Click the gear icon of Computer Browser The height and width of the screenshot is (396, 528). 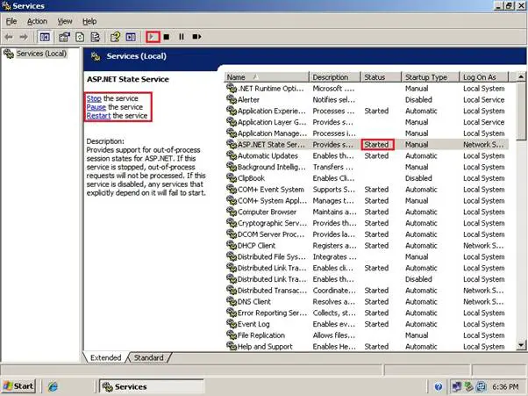pyautogui.click(x=232, y=212)
